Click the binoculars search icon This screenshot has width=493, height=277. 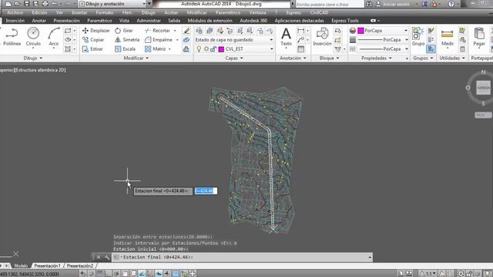[x=369, y=4]
